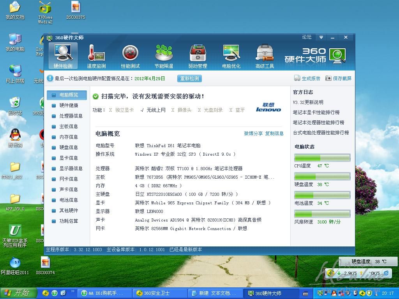Screen dimensions: 399x299
Task: Open the title bar dropdown menu arrow
Action: (x=321, y=37)
